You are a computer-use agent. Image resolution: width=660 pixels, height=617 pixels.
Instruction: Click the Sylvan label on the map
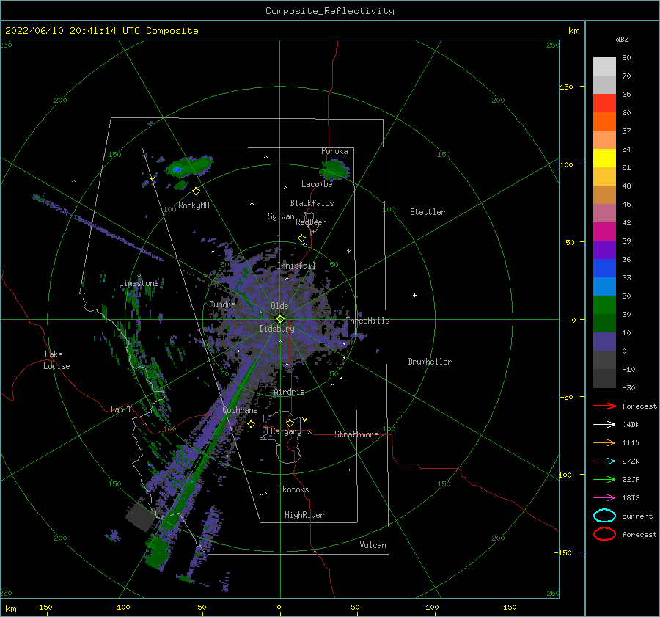coord(281,216)
